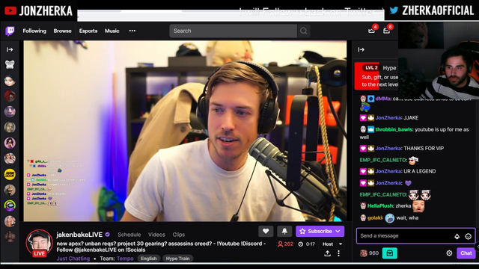Open the stream options three-dot menu
Image resolution: width=479 pixels, height=269 pixels.
click(338, 253)
